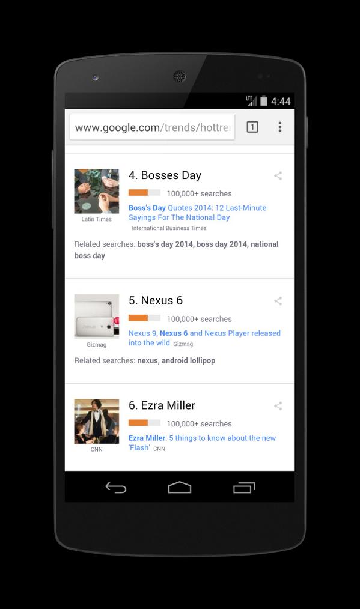Tap the Nexus 6 phone thumbnail
The image size is (360, 609).
96,317
